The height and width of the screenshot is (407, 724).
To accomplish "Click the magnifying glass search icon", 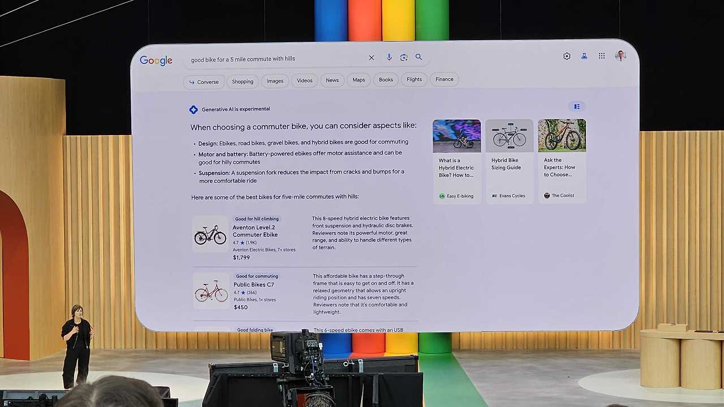I will (x=419, y=57).
